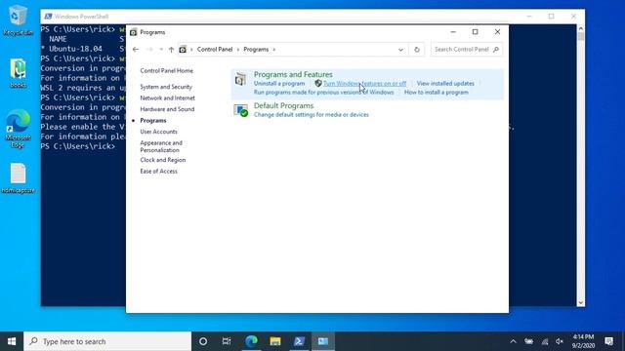Select the Microsoft Edge desktop shortcut
The height and width of the screenshot is (351, 625).
[x=18, y=128]
